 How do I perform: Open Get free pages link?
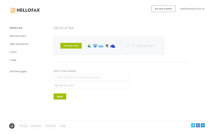click(x=18, y=71)
